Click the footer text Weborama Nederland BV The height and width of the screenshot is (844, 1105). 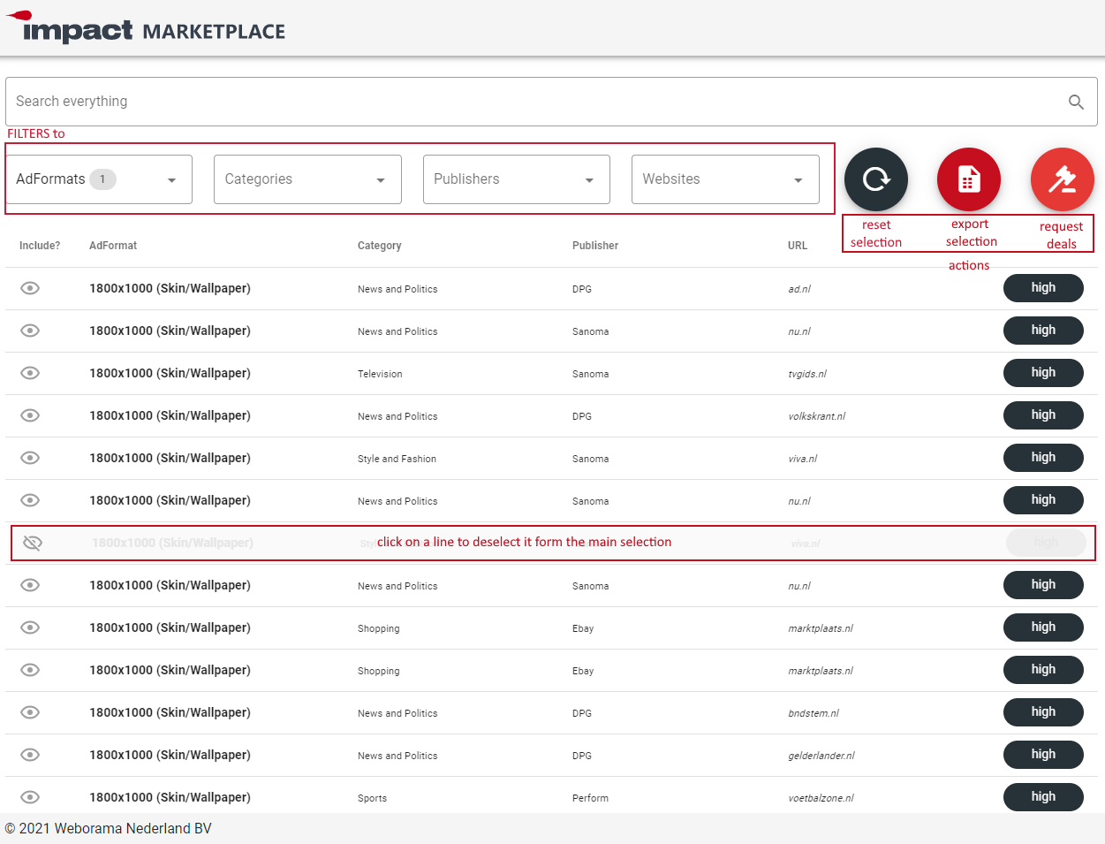tap(132, 828)
